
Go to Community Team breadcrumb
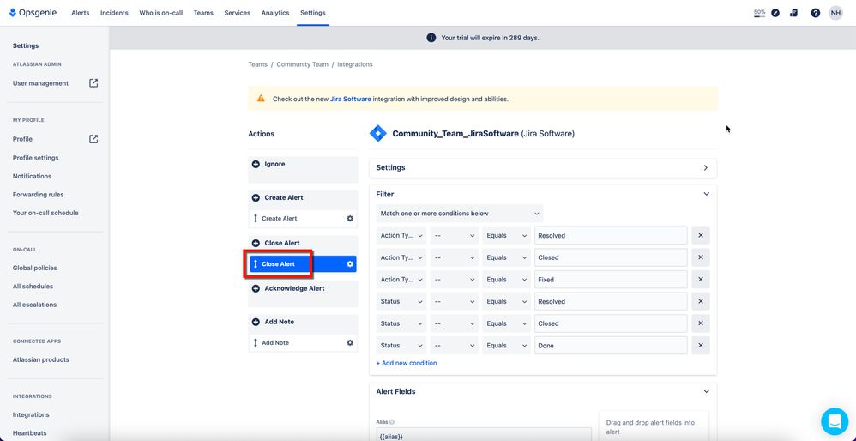[303, 64]
